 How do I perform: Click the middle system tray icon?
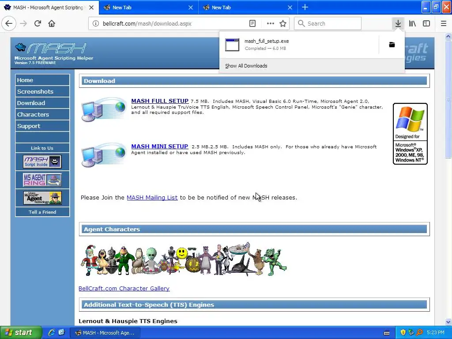tap(411, 333)
